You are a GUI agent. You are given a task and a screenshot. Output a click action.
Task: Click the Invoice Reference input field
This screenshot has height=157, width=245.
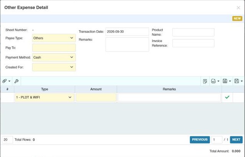pos(193,43)
